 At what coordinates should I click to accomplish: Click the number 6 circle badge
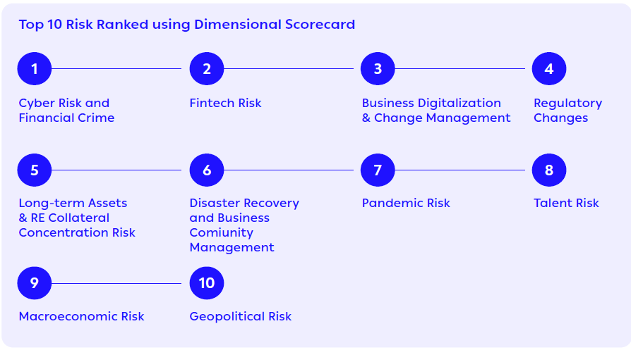(206, 170)
